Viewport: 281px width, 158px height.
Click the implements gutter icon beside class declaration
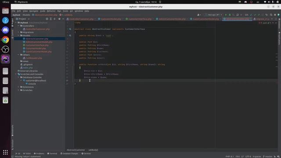(x=70, y=29)
